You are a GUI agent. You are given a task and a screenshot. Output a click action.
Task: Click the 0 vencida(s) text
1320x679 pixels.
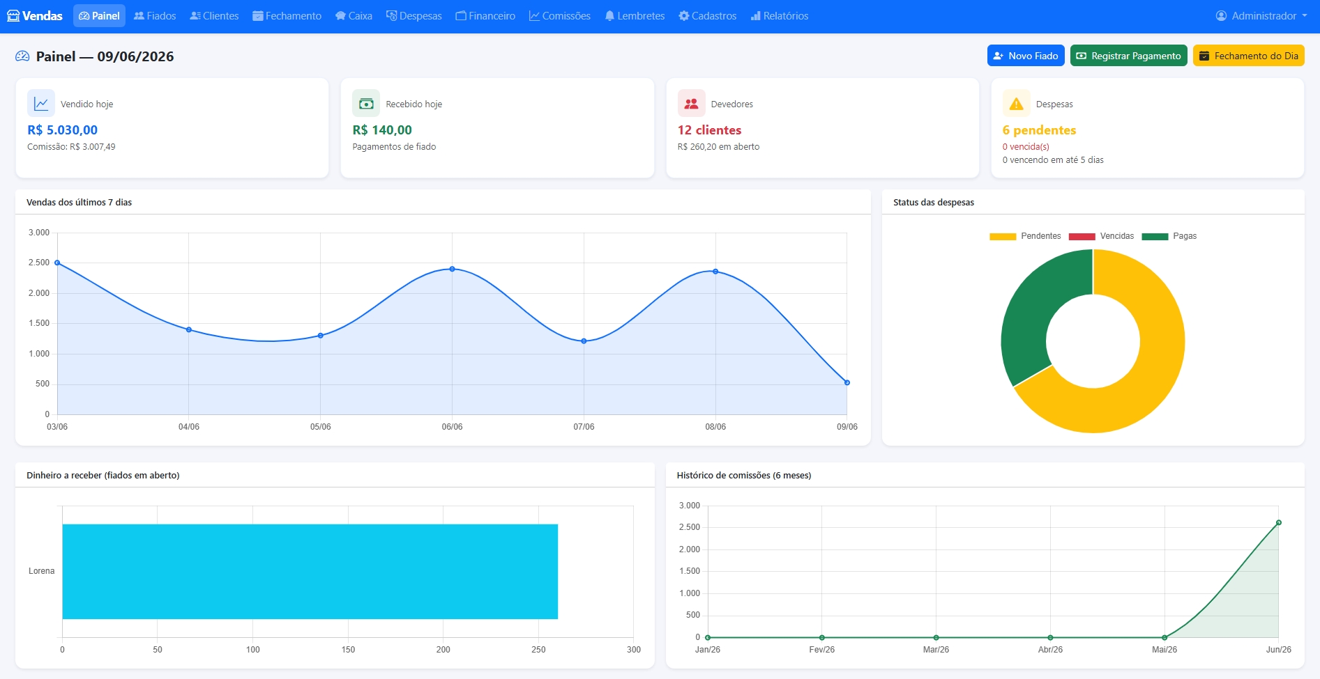click(1026, 147)
